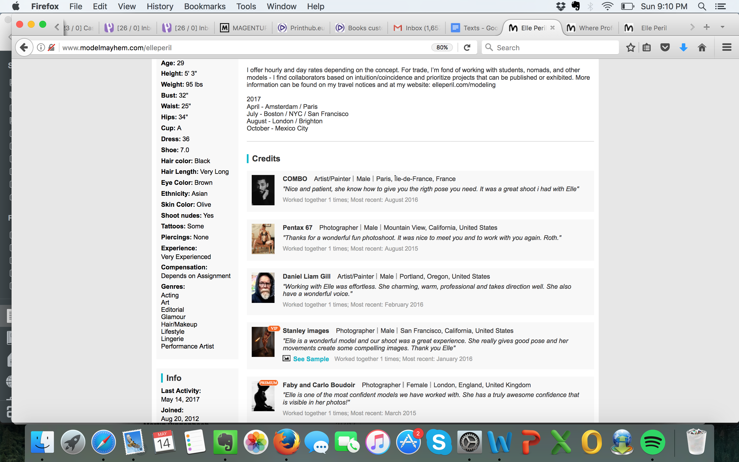Switch to Where Prof tab
The image size is (739, 462).
click(590, 28)
